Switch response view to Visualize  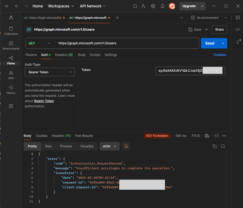click(87, 146)
